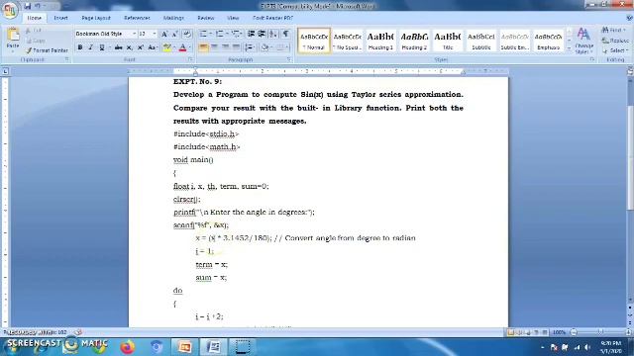Image resolution: width=634 pixels, height=356 pixels.
Task: Open Font dialog launcher
Action: 189,59
